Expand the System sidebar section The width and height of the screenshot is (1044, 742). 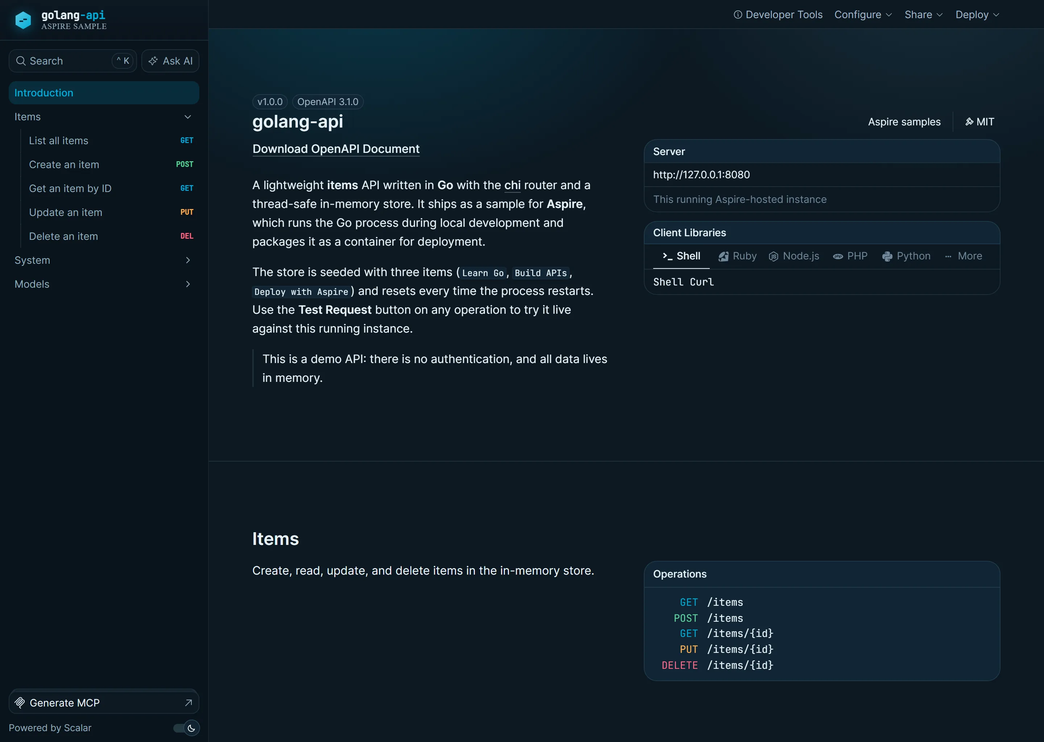pyautogui.click(x=104, y=260)
